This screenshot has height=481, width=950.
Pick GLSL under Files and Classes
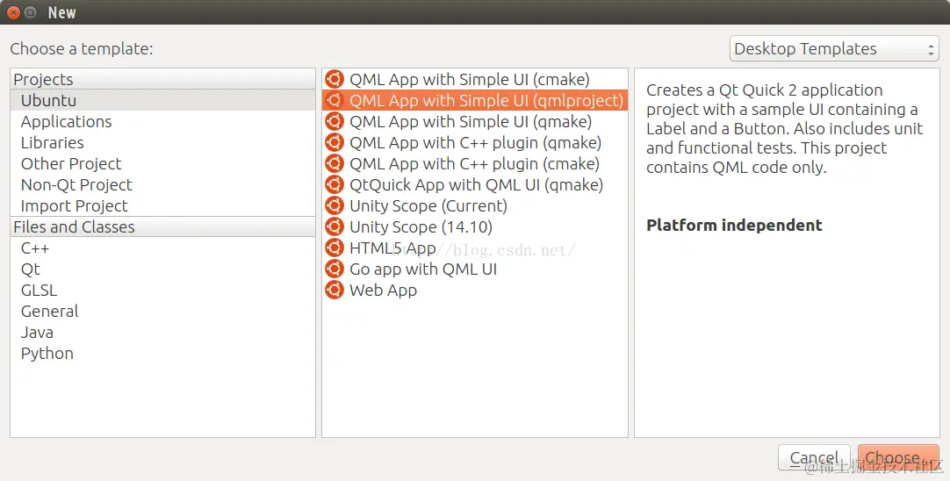coord(40,291)
